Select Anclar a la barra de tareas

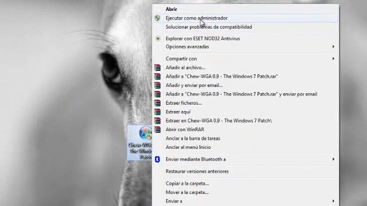(x=193, y=138)
